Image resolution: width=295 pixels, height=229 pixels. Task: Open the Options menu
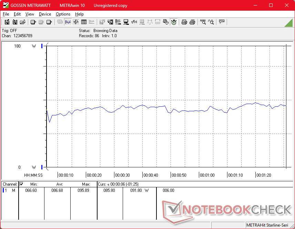pyautogui.click(x=63, y=14)
